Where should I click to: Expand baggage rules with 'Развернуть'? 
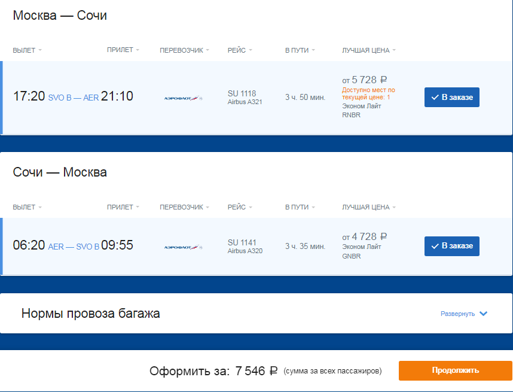pyautogui.click(x=457, y=314)
